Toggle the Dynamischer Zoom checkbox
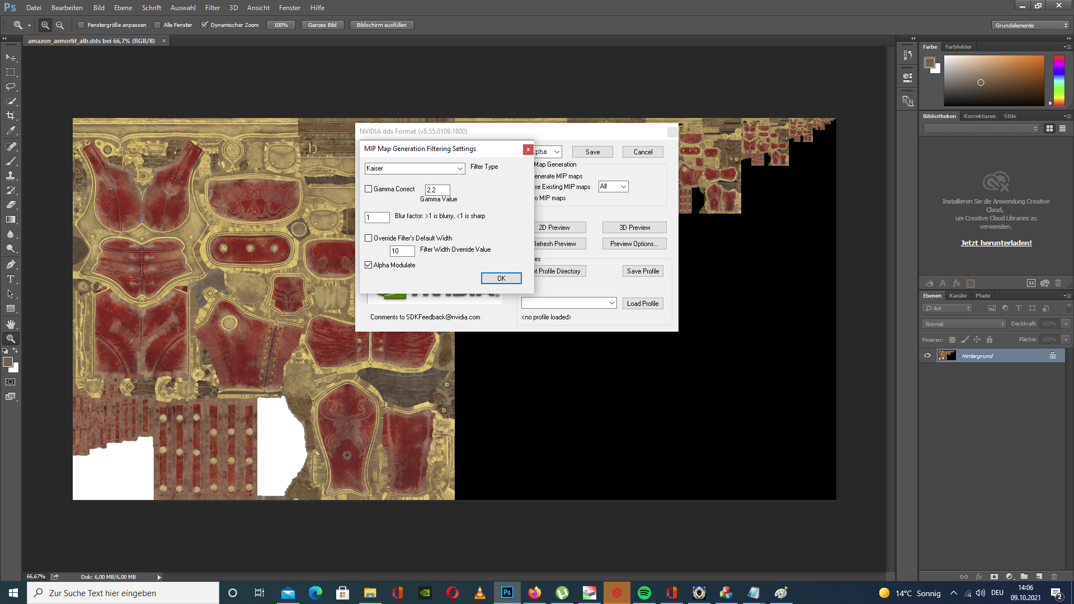 pos(205,25)
